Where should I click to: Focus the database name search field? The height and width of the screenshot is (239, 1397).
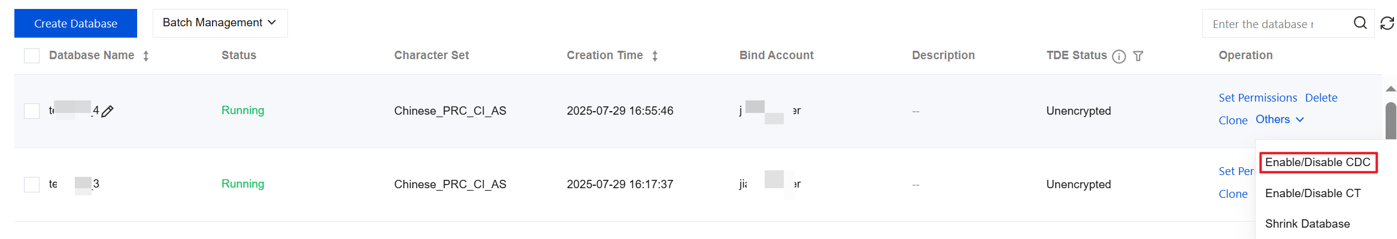coord(1275,24)
